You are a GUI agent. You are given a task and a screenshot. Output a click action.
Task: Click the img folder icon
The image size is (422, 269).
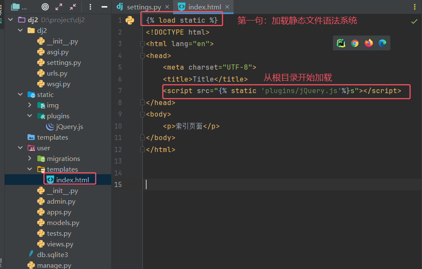click(41, 105)
